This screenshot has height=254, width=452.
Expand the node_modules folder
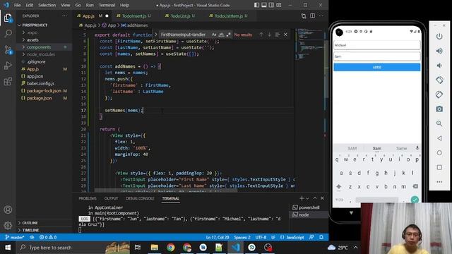tap(41, 54)
